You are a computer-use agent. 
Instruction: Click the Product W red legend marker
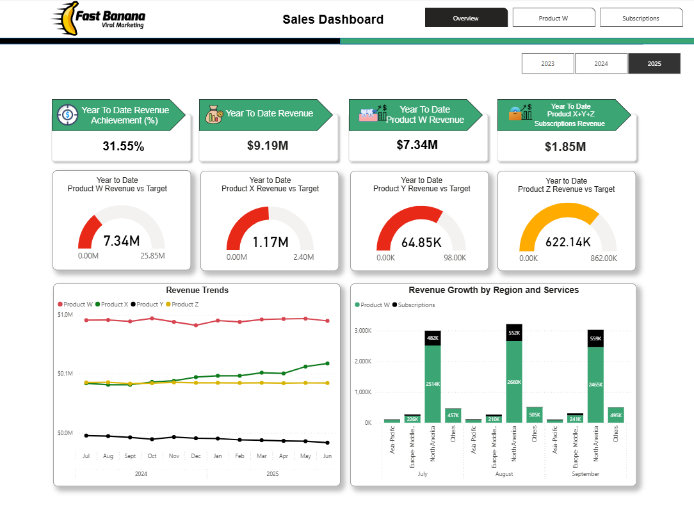pyautogui.click(x=61, y=305)
